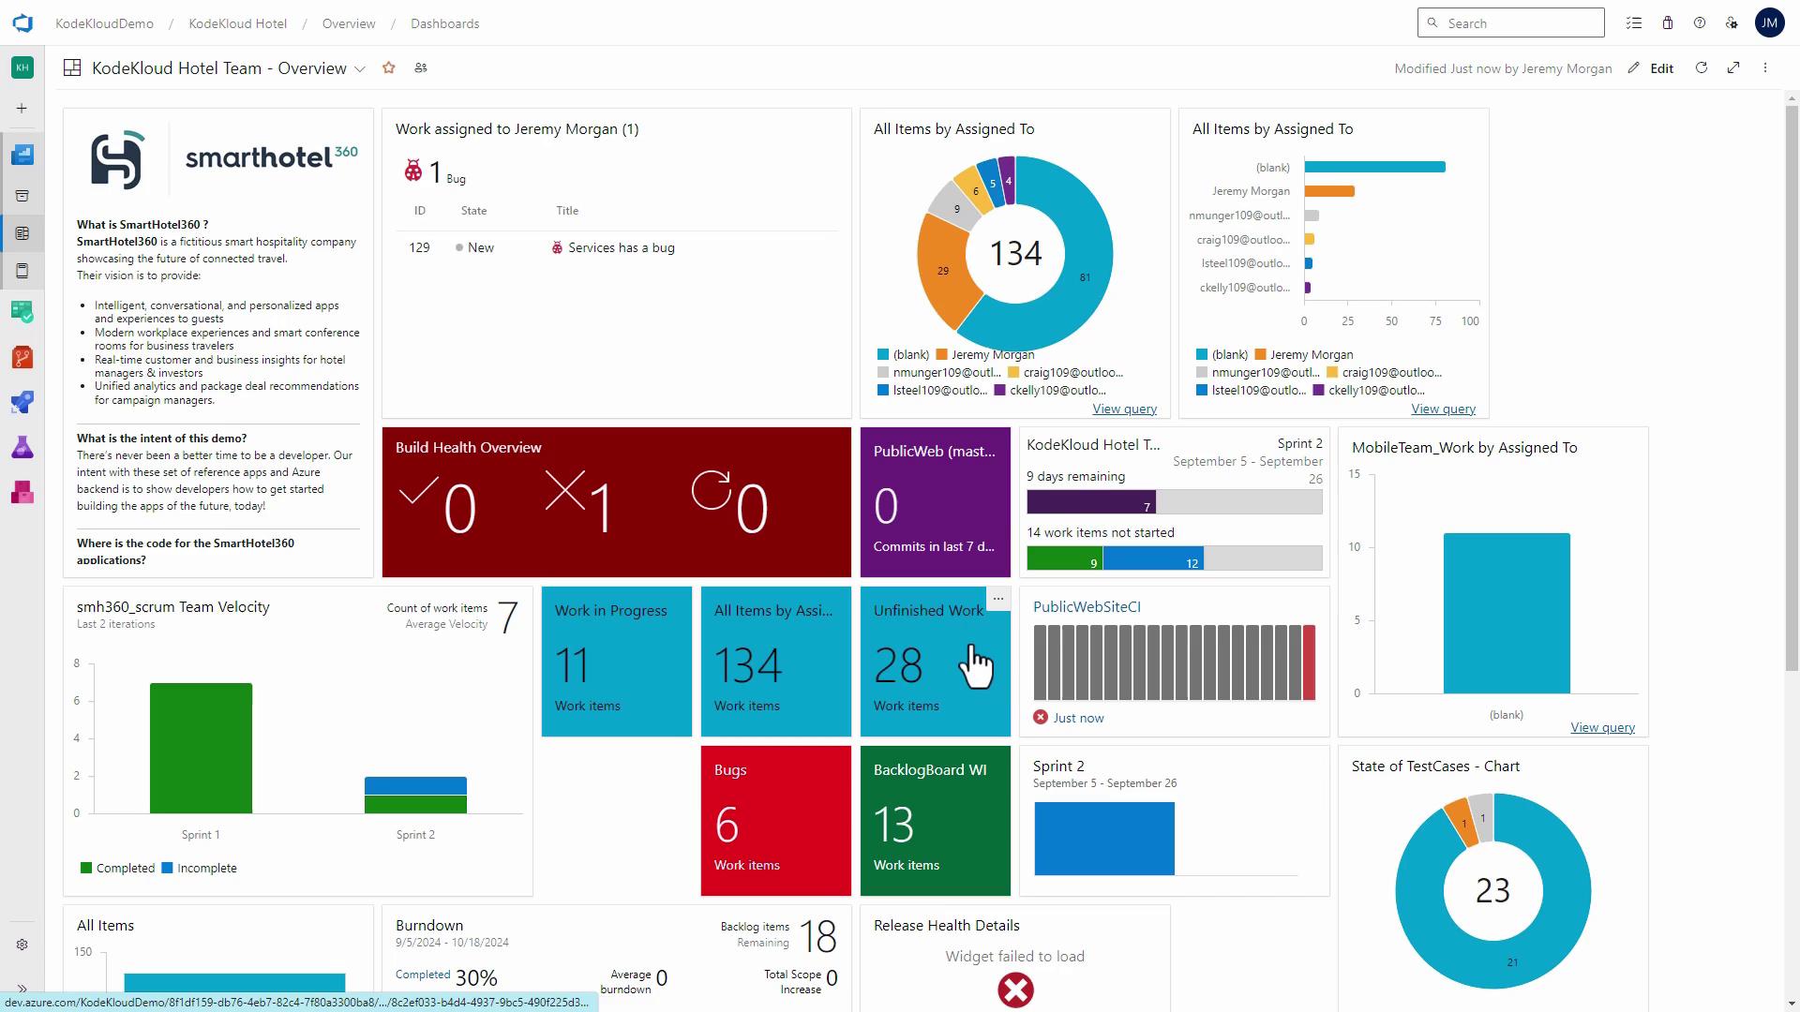Open Artifacts in the sidebar
1800x1012 pixels.
pos(22,492)
